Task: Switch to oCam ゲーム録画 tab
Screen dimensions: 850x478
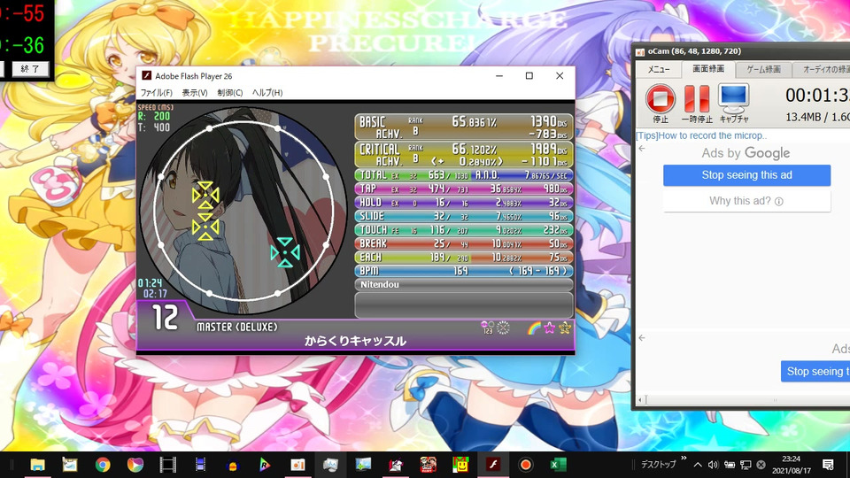Action: (764, 69)
